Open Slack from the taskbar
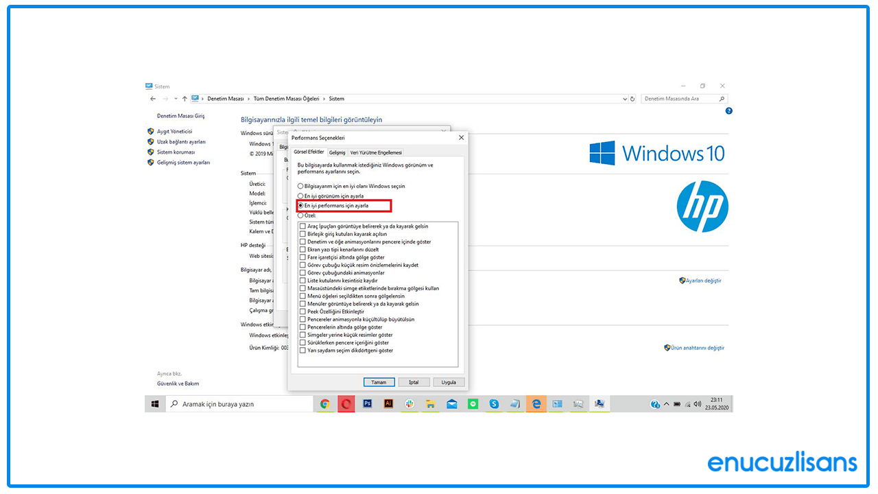Screen dimensions: 878x494 pyautogui.click(x=410, y=404)
